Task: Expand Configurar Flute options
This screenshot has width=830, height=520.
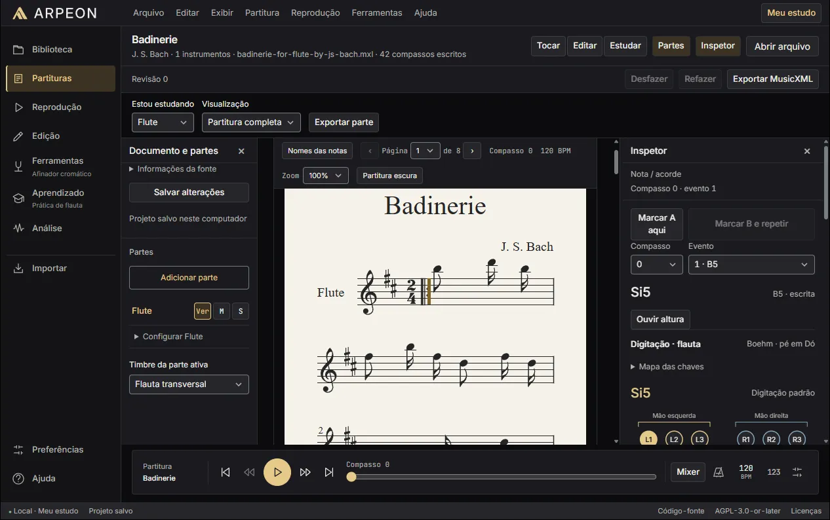Action: (169, 337)
